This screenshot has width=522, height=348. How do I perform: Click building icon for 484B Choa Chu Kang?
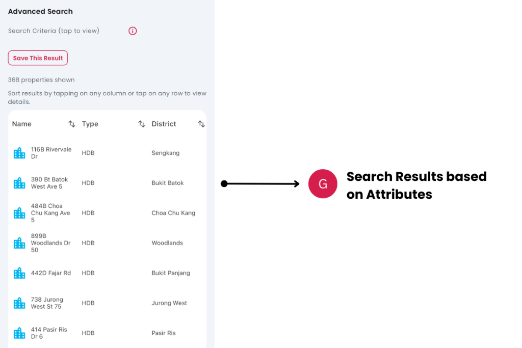click(19, 213)
